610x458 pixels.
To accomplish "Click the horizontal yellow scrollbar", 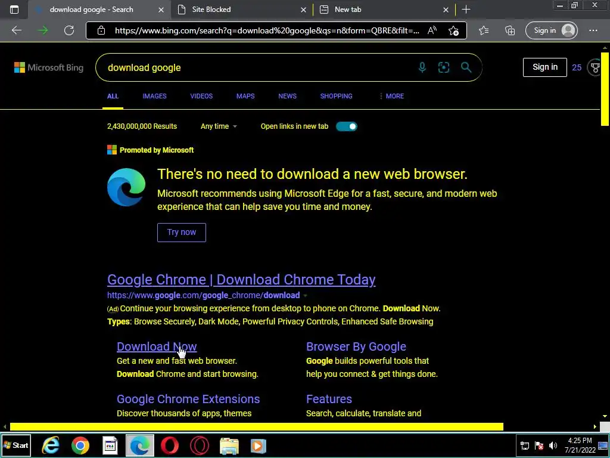I will (x=256, y=427).
